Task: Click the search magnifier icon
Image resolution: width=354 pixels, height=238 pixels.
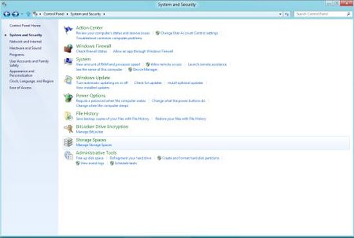Action: 348,14
